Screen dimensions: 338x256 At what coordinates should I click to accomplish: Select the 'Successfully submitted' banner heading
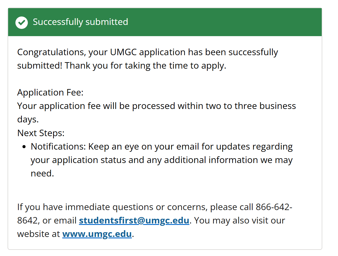[x=81, y=22]
